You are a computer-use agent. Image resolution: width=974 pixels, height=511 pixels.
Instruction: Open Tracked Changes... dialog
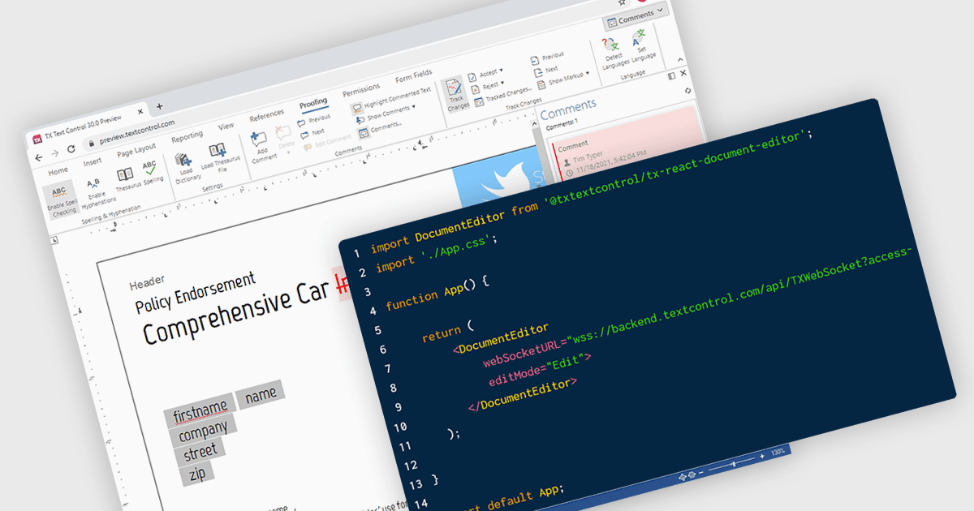click(504, 97)
